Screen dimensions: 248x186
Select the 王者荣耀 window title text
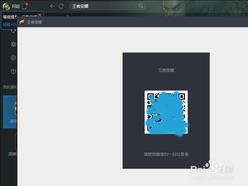pyautogui.click(x=34, y=22)
